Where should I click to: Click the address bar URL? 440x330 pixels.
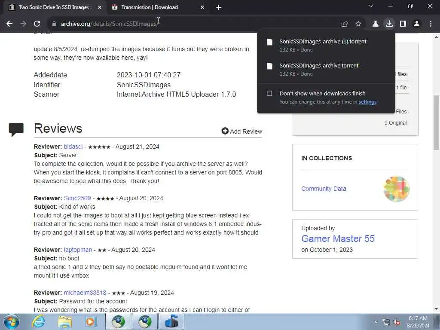pos(110,24)
